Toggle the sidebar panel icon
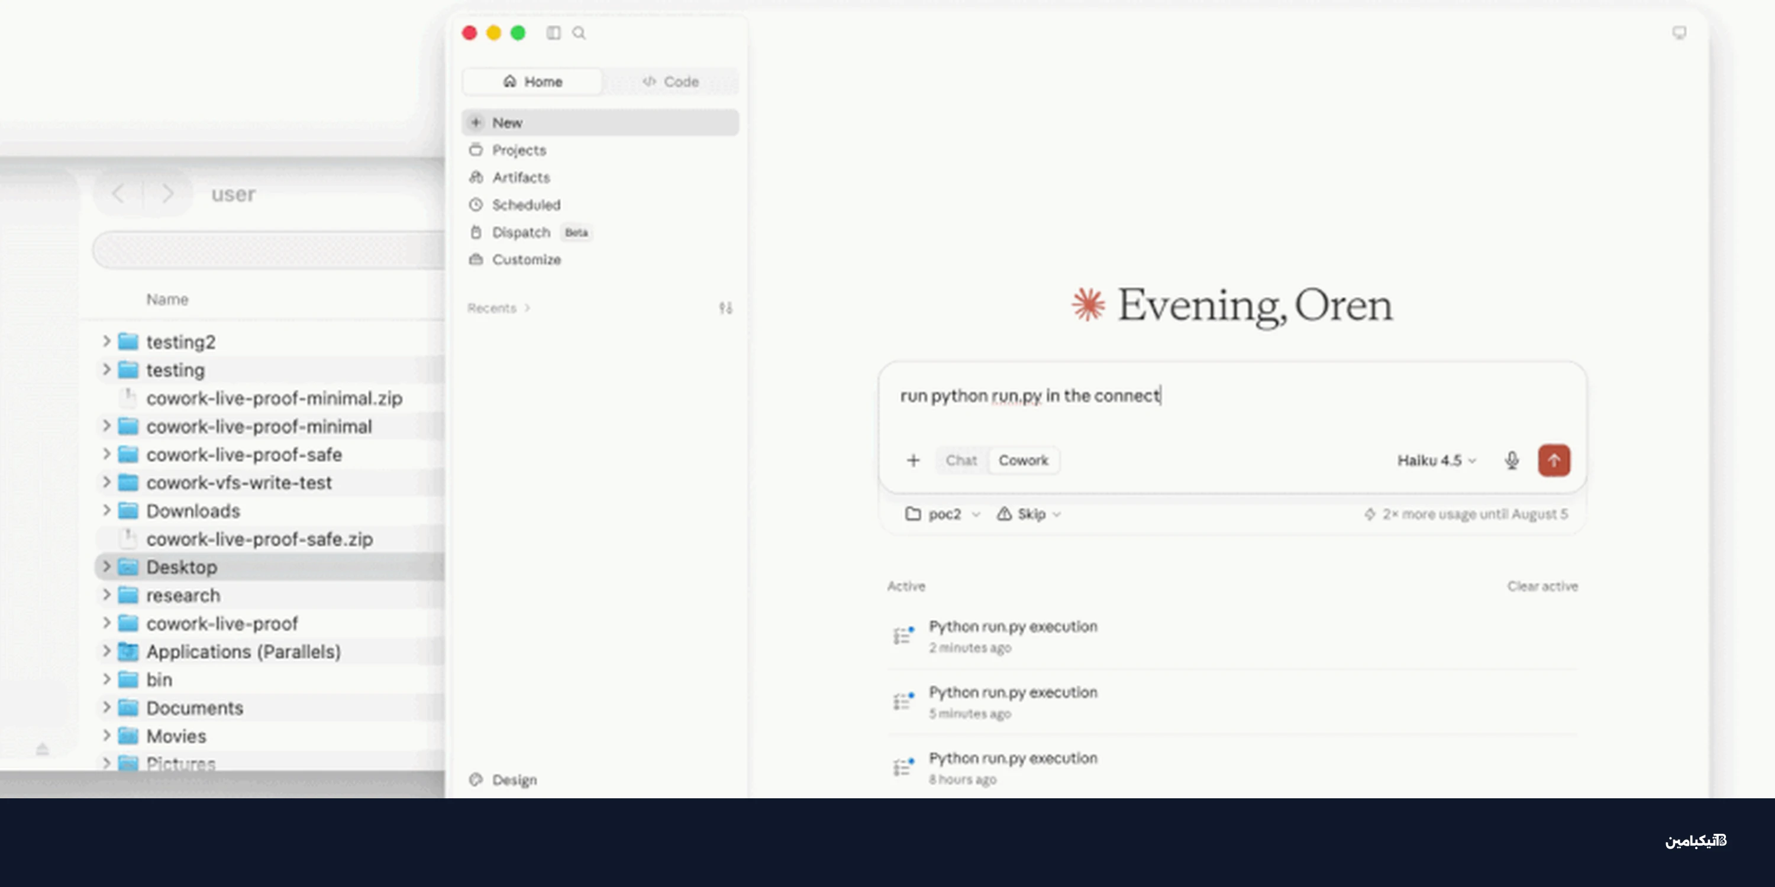The width and height of the screenshot is (1775, 887). pyautogui.click(x=553, y=33)
